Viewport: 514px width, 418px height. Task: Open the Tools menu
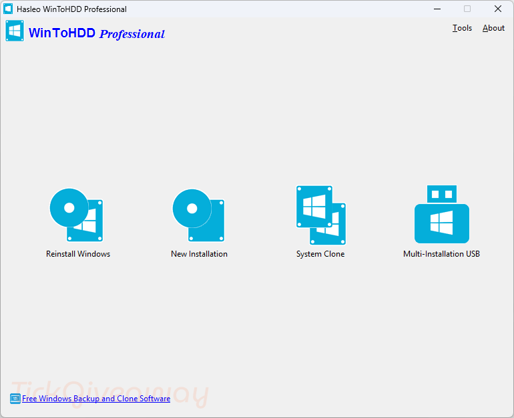462,28
